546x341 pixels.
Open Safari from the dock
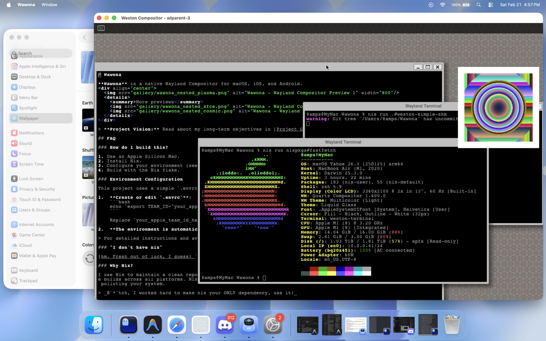coord(177,325)
